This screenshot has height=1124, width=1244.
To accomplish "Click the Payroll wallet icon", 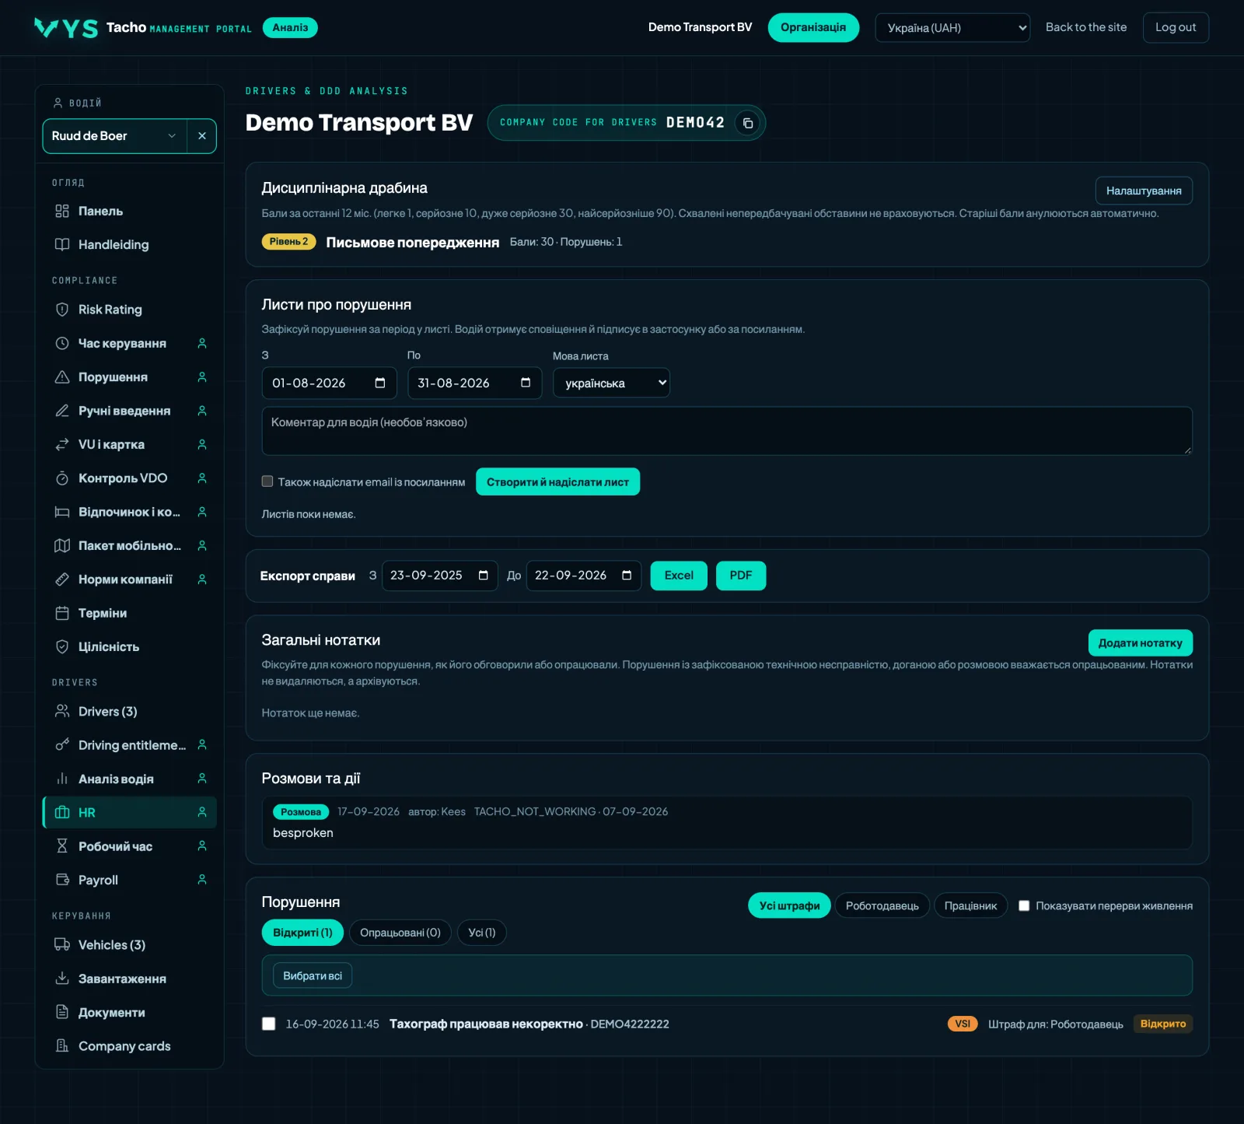I will pyautogui.click(x=62, y=880).
